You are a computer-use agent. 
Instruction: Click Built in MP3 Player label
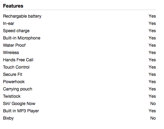[x=21, y=111]
